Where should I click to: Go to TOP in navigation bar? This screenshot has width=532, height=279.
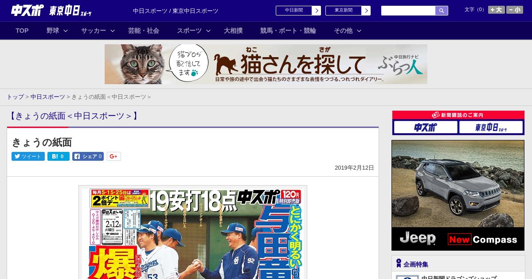coord(22,31)
